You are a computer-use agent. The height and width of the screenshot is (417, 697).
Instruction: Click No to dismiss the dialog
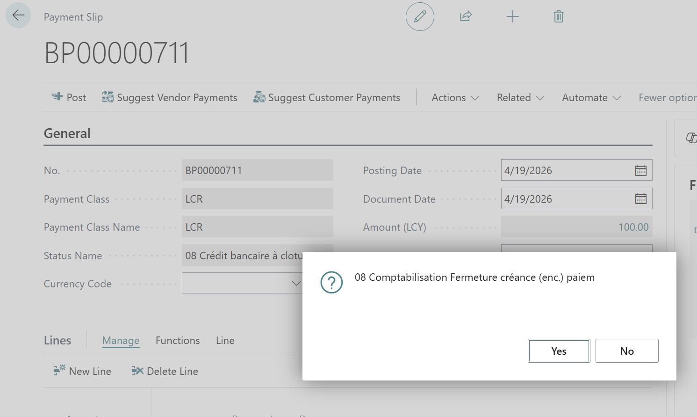tap(626, 351)
